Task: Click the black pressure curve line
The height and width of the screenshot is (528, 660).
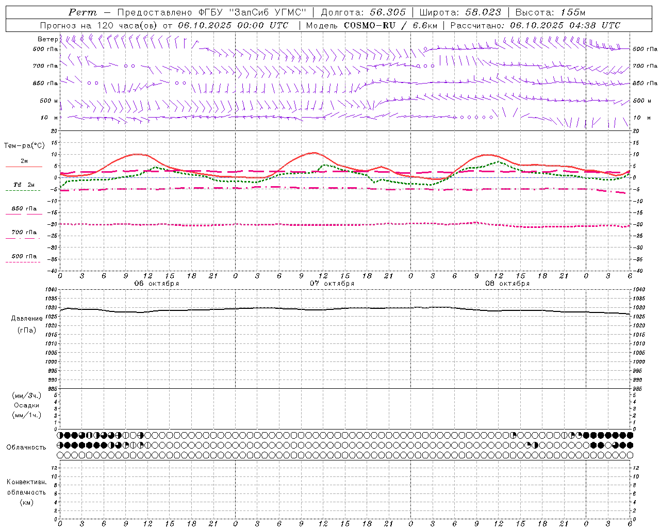Action: [345, 309]
